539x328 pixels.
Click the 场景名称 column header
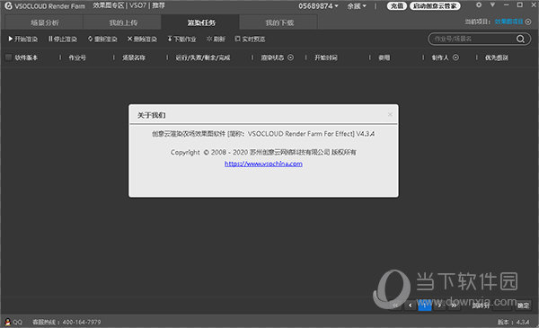(x=134, y=58)
